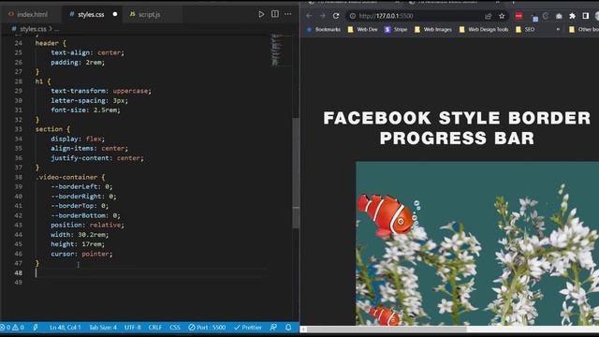Go back in the browser
Screen dimensions: 599x337
pyautogui.click(x=309, y=16)
